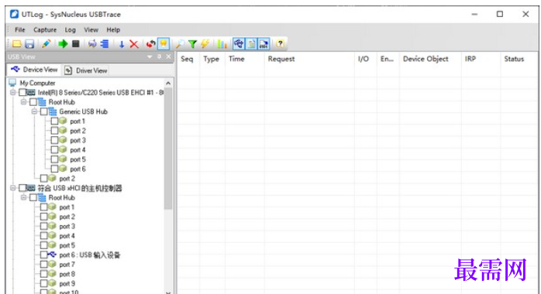Click the My Computer icon in tree
This screenshot has width=541, height=294.
(x=12, y=83)
